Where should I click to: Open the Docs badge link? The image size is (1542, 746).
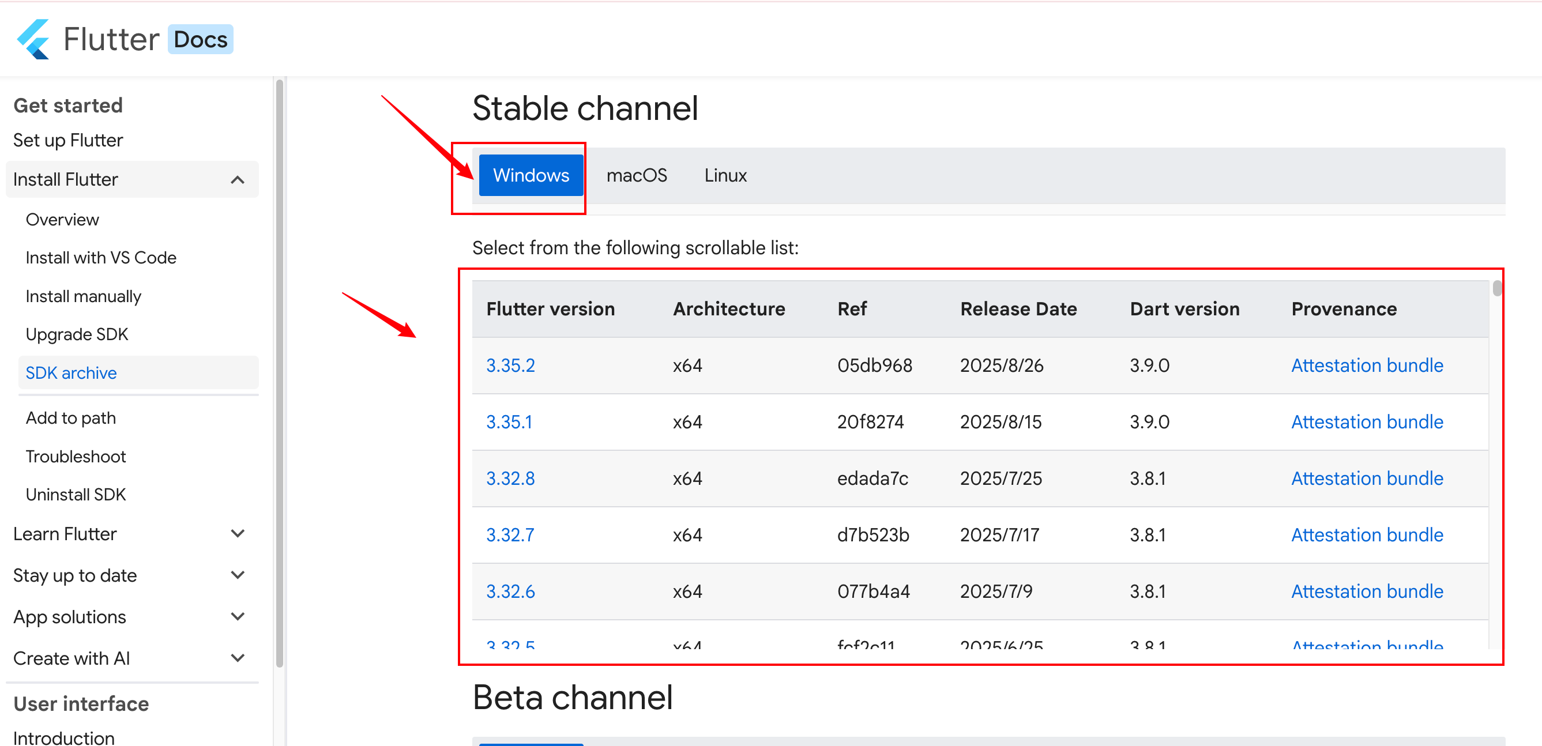tap(201, 39)
